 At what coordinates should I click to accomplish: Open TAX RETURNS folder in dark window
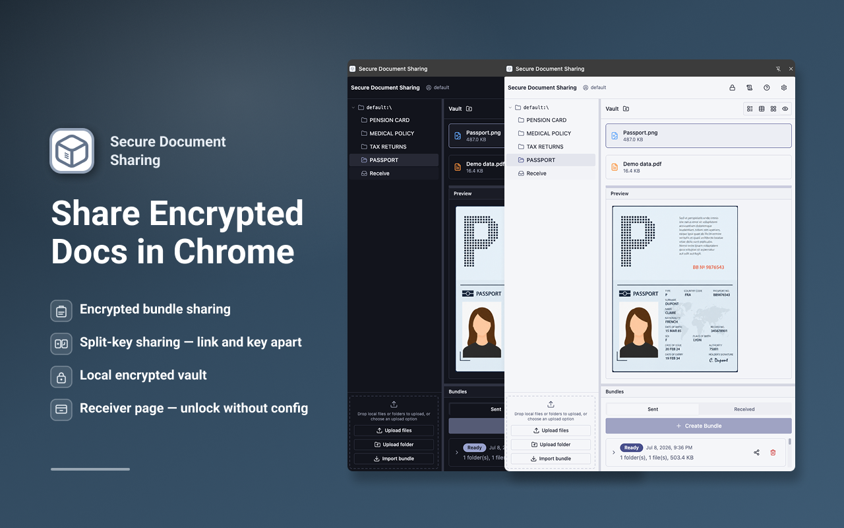(394, 147)
